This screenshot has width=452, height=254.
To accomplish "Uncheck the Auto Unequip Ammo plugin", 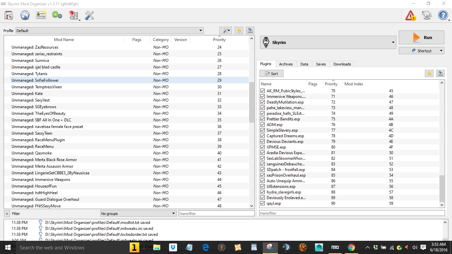I will point(263,181).
